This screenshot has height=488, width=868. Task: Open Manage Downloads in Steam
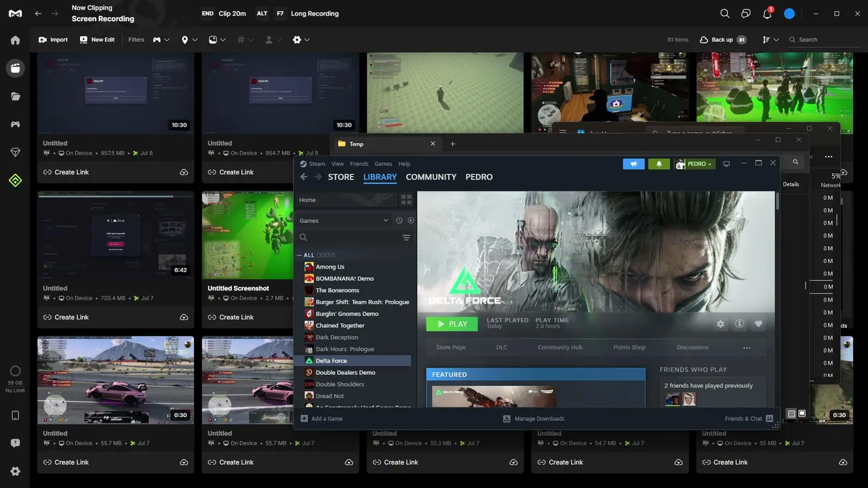point(534,419)
